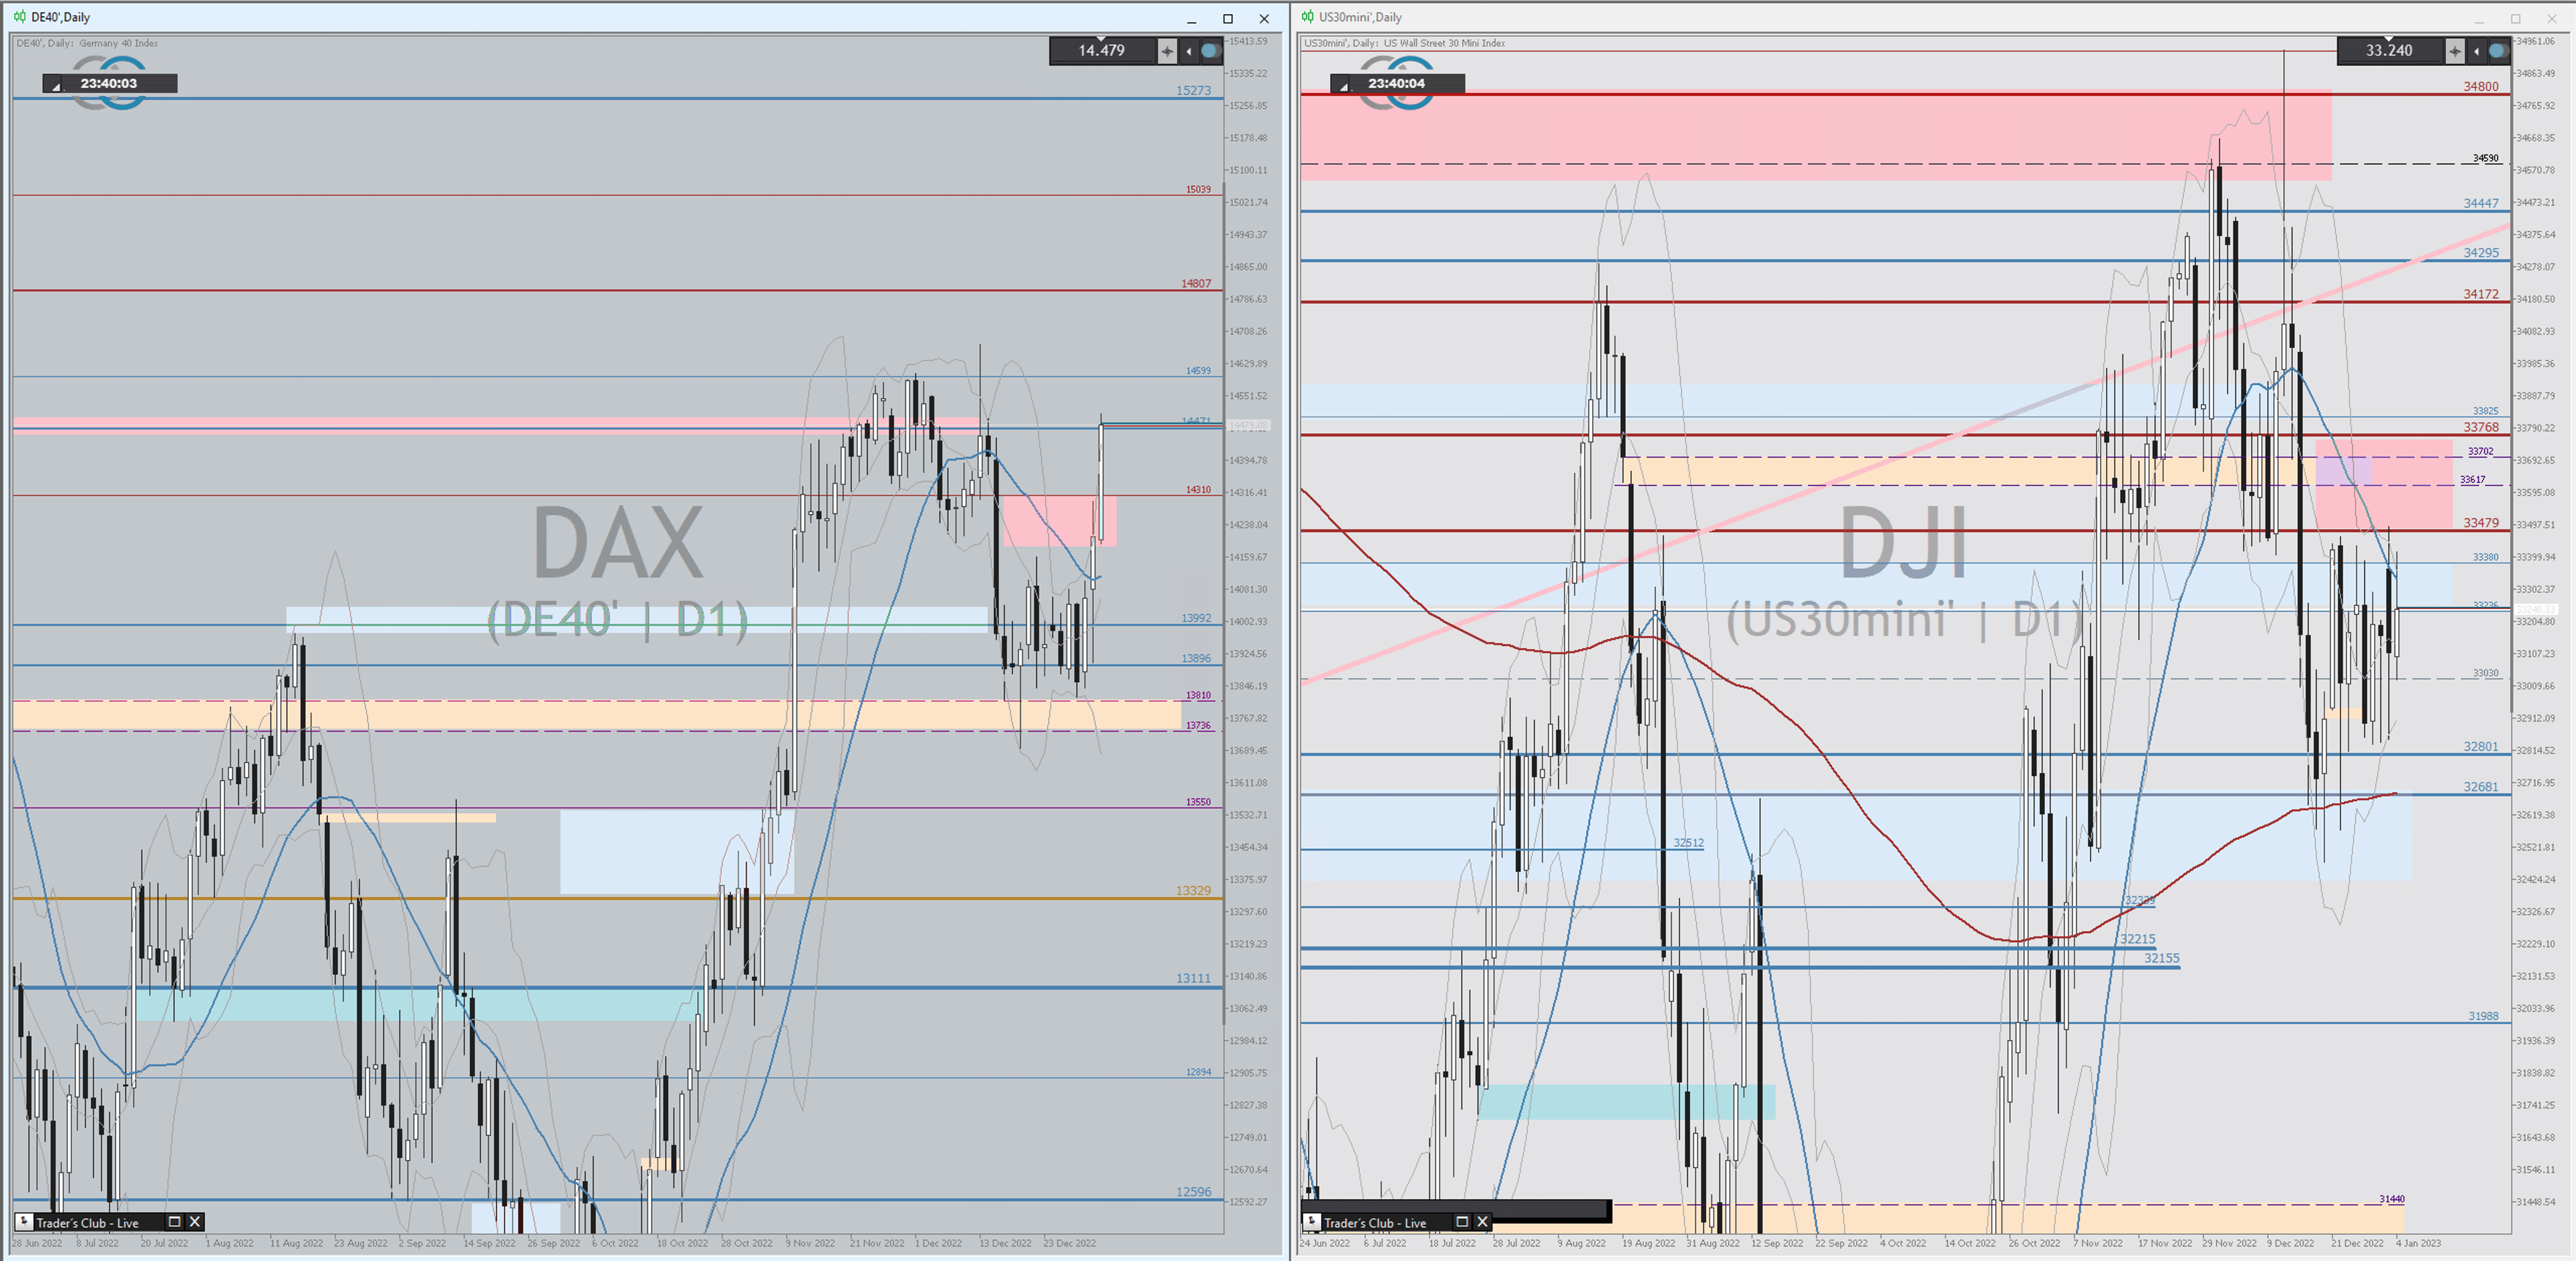Click the 32681 level label in US30mini chart
Viewport: 2576px width, 1261px height.
coord(2481,786)
